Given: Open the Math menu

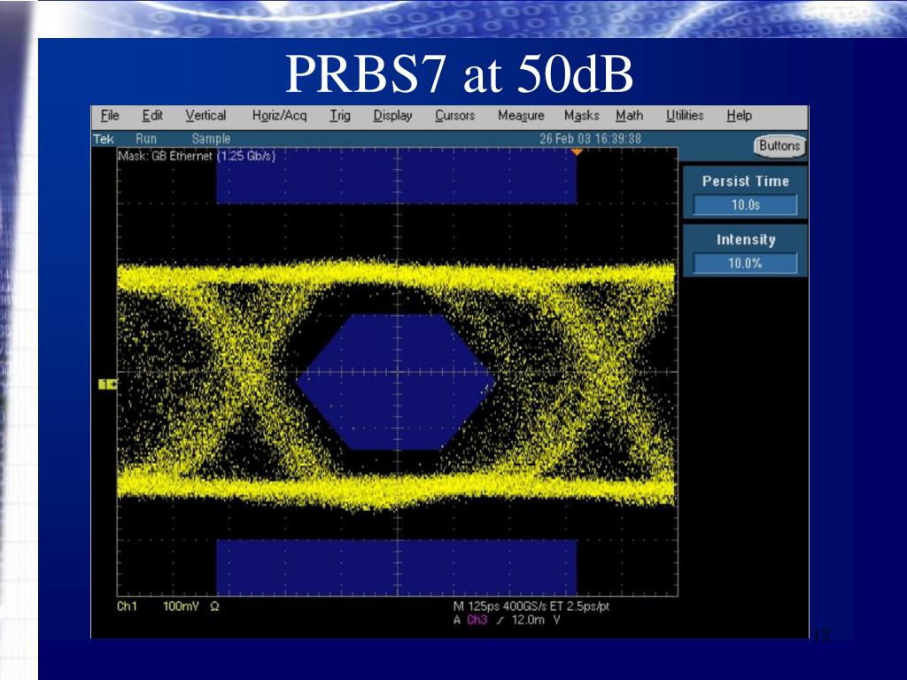Looking at the screenshot, I should click(629, 115).
